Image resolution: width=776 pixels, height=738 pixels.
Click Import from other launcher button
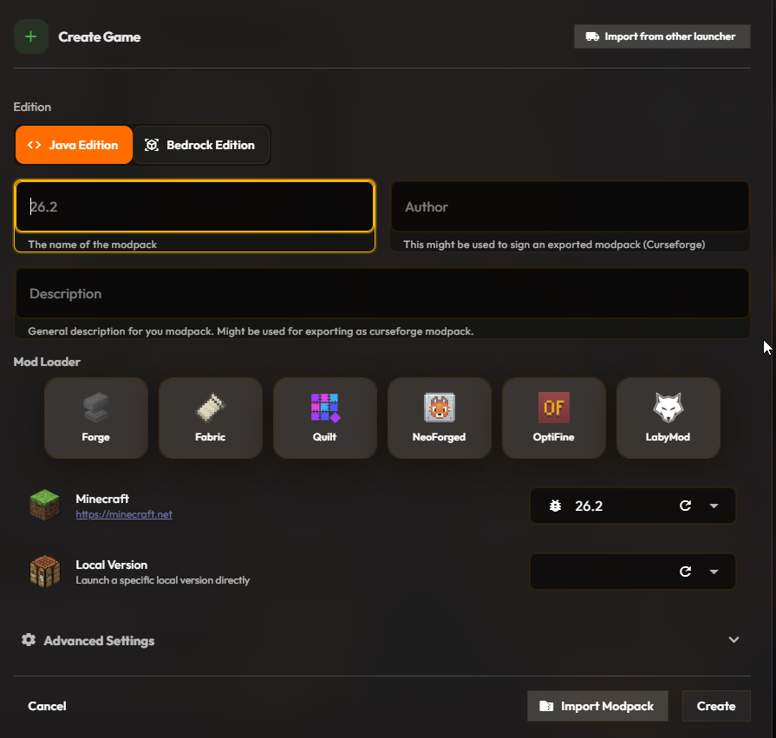(662, 36)
